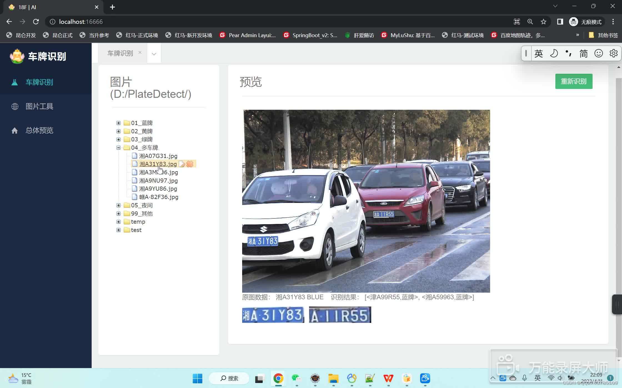Viewport: 622px width, 388px height.
Task: Click the edit icon beside 湘A31Y83.jpg
Action: [182, 164]
